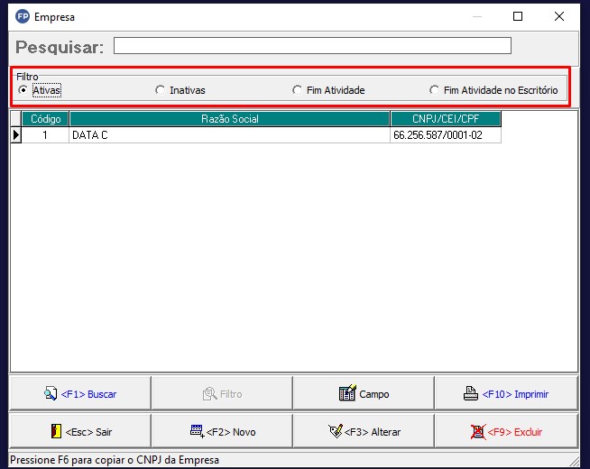The height and width of the screenshot is (469, 590).
Task: Click into the Pesquisar search field
Action: coord(312,46)
